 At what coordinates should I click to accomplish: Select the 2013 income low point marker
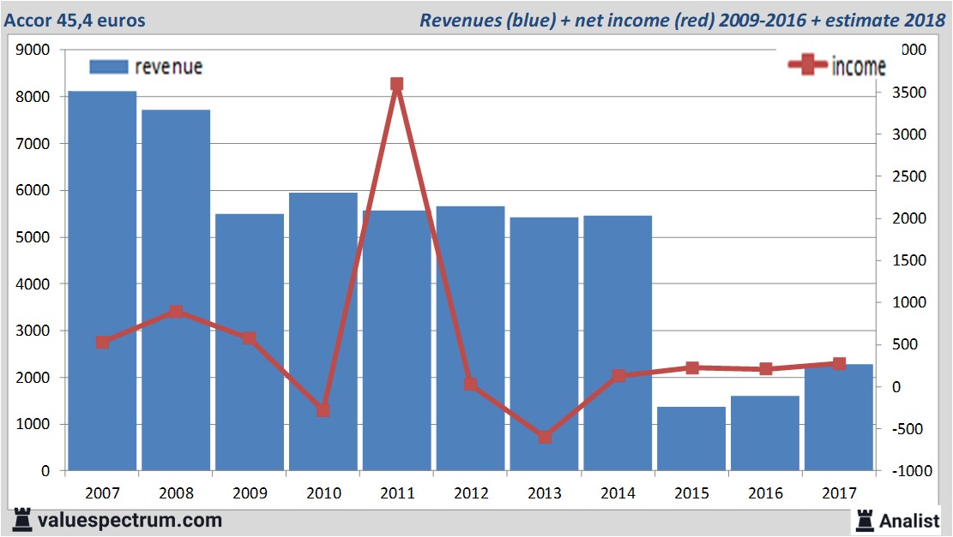[544, 437]
